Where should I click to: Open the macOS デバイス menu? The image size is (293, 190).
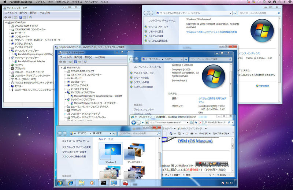[x=77, y=2]
